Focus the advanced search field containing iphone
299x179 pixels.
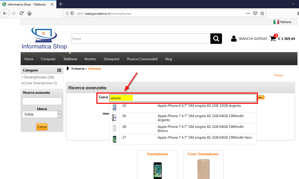coord(183,98)
